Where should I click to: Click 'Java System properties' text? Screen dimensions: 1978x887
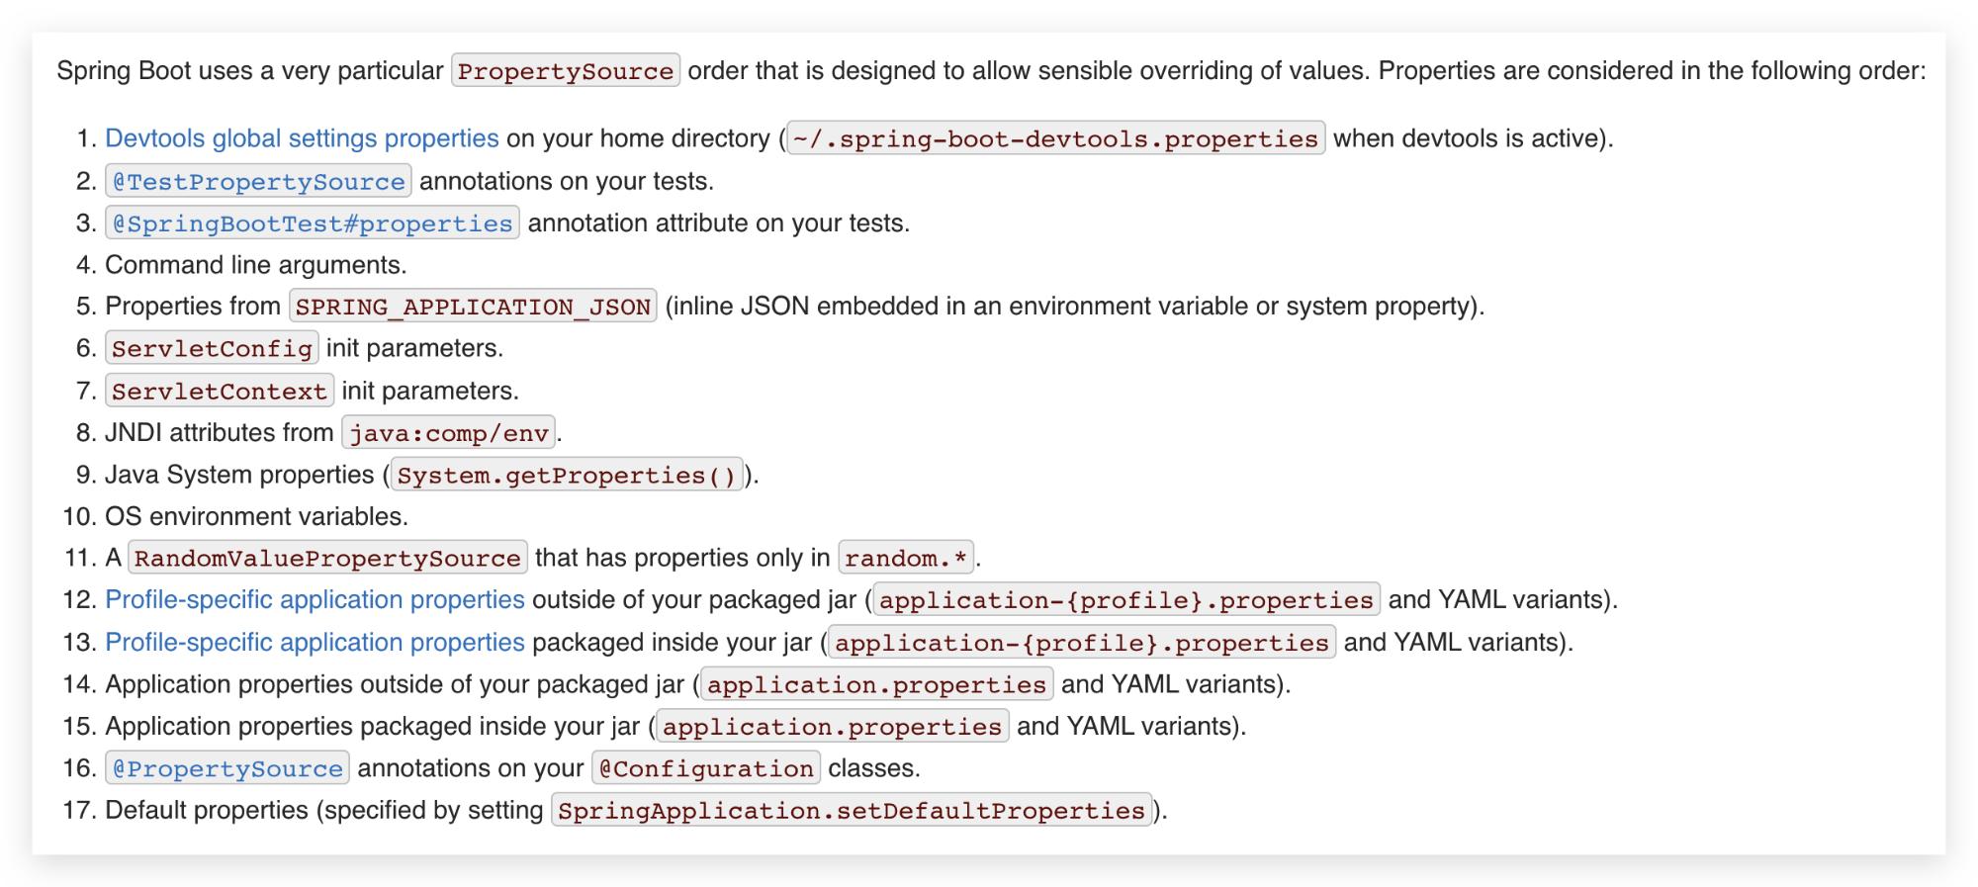239,475
